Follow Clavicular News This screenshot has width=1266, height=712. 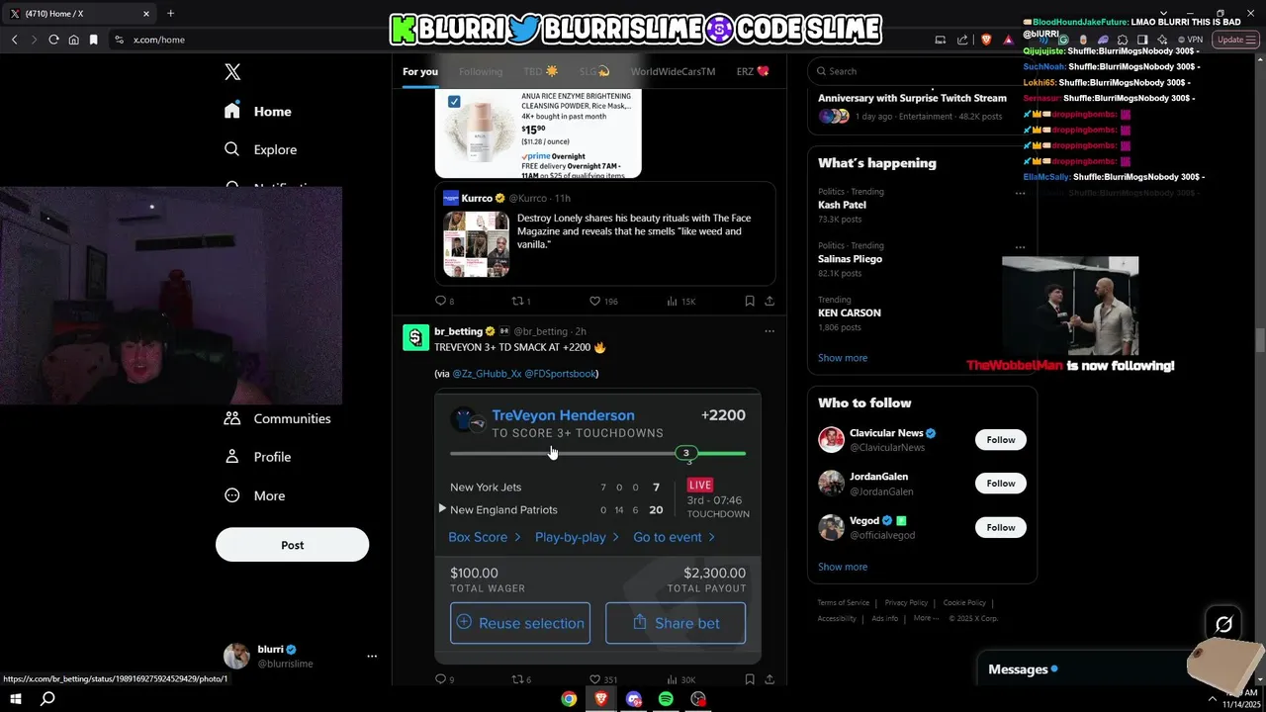(x=1000, y=440)
